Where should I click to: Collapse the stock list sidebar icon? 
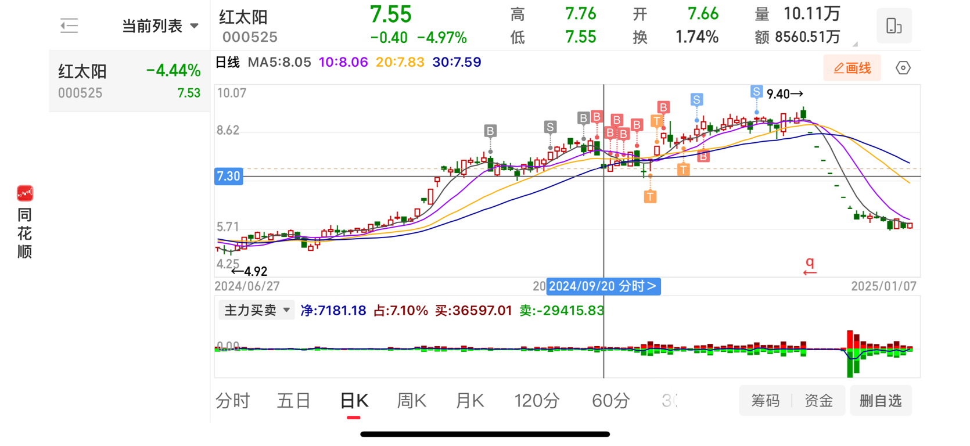point(69,26)
